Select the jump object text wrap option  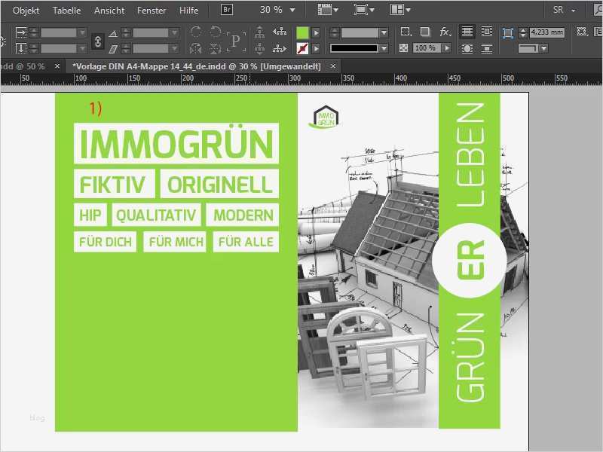click(x=486, y=48)
